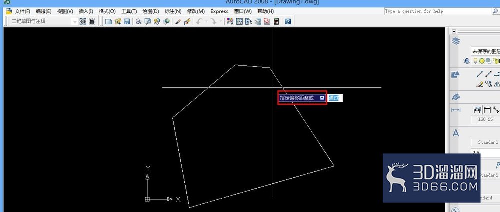Select the Erase tool in dashboard
This screenshot has height=212, width=500.
coord(480,84)
